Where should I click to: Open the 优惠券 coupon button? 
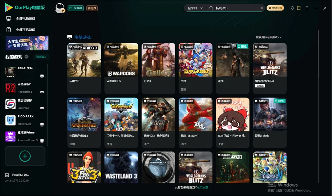[92, 8]
